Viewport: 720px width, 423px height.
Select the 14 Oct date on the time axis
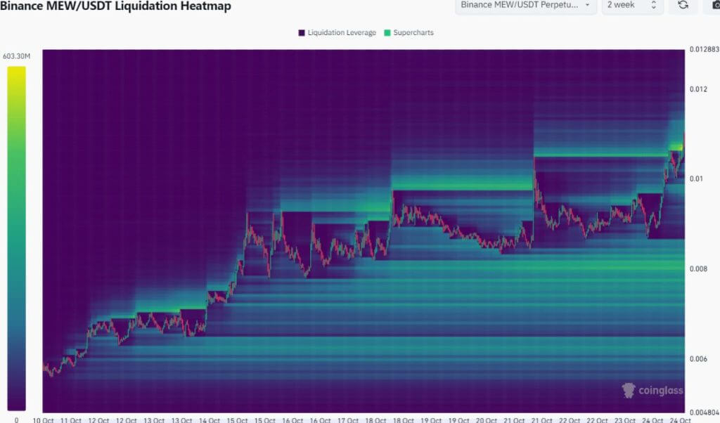pos(209,419)
